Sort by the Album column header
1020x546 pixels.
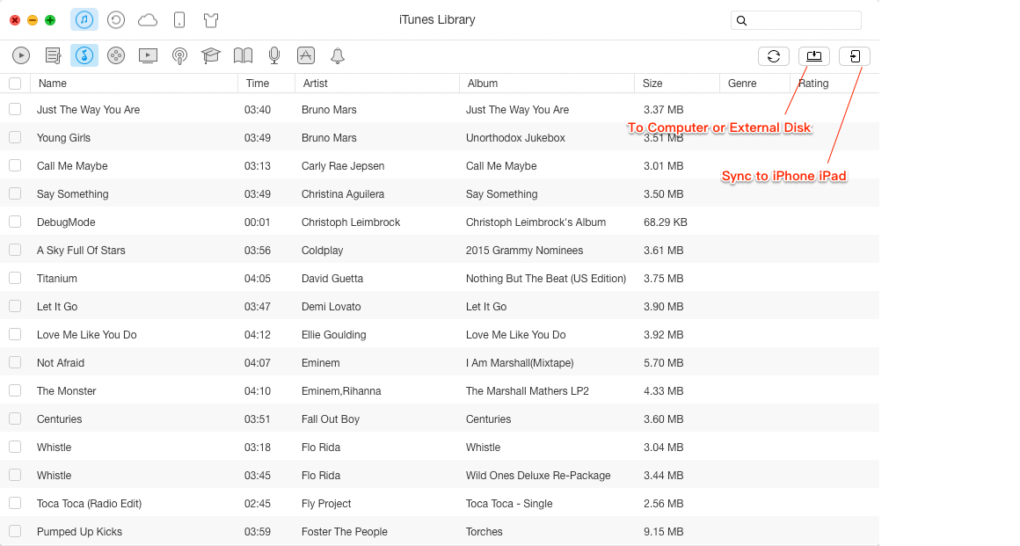click(x=547, y=84)
